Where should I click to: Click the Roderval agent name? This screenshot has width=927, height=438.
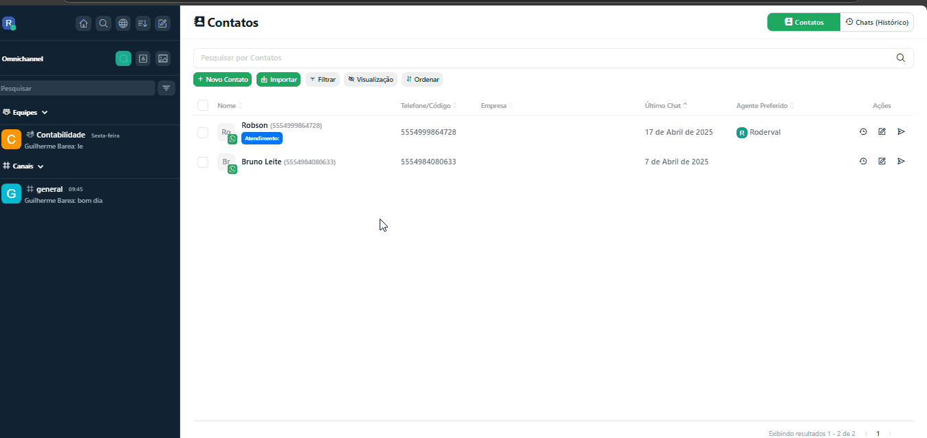click(765, 132)
